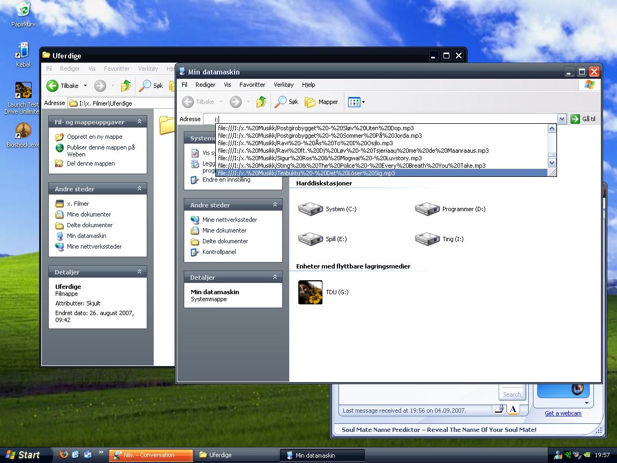Screen dimensions: 617x463
Task: Open the Ting (I:) drive
Action: click(x=439, y=239)
